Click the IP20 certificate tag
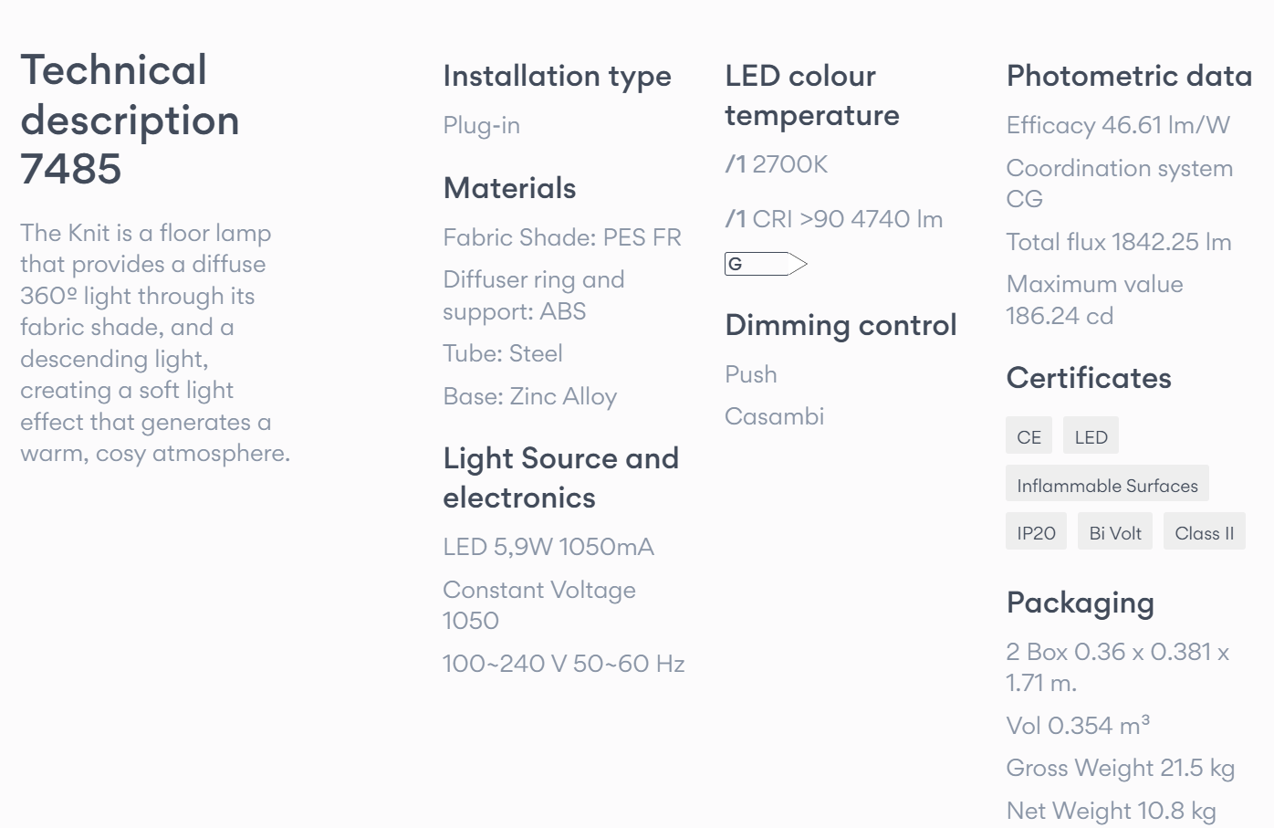The image size is (1274, 828). pos(1036,532)
